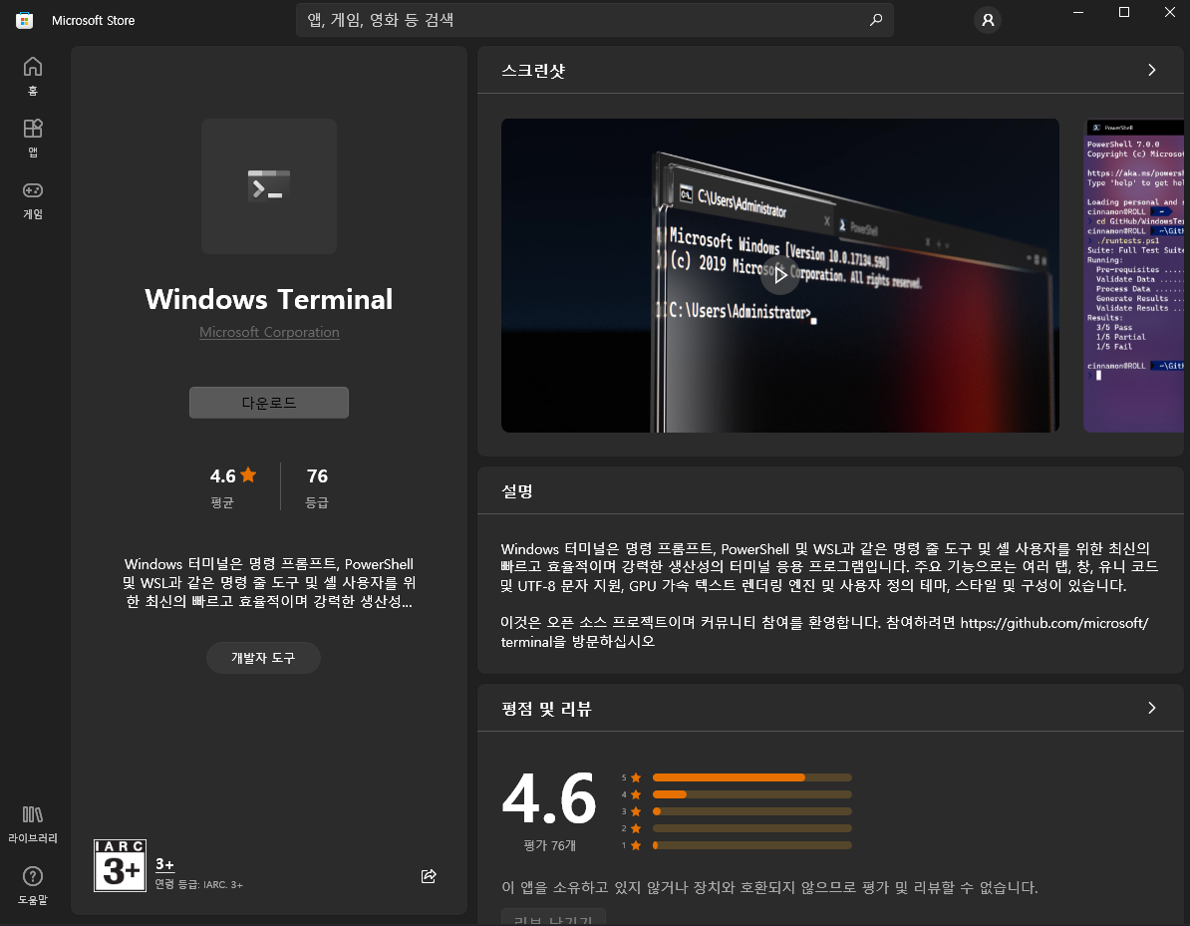
Task: Open the 3+ age rating link
Action: (x=164, y=864)
